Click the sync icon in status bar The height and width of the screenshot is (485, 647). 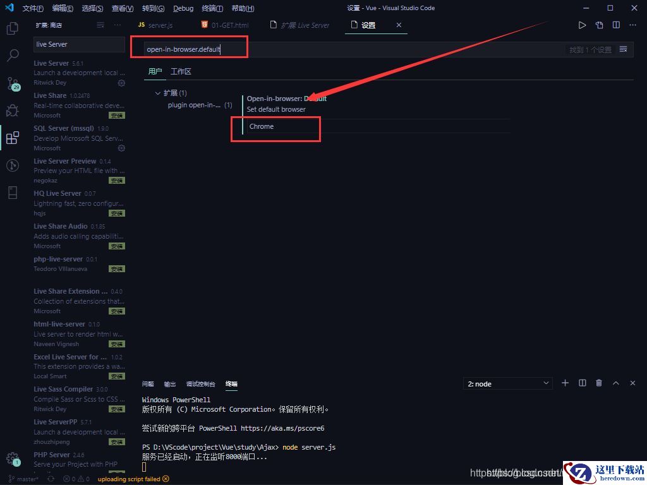[51, 479]
